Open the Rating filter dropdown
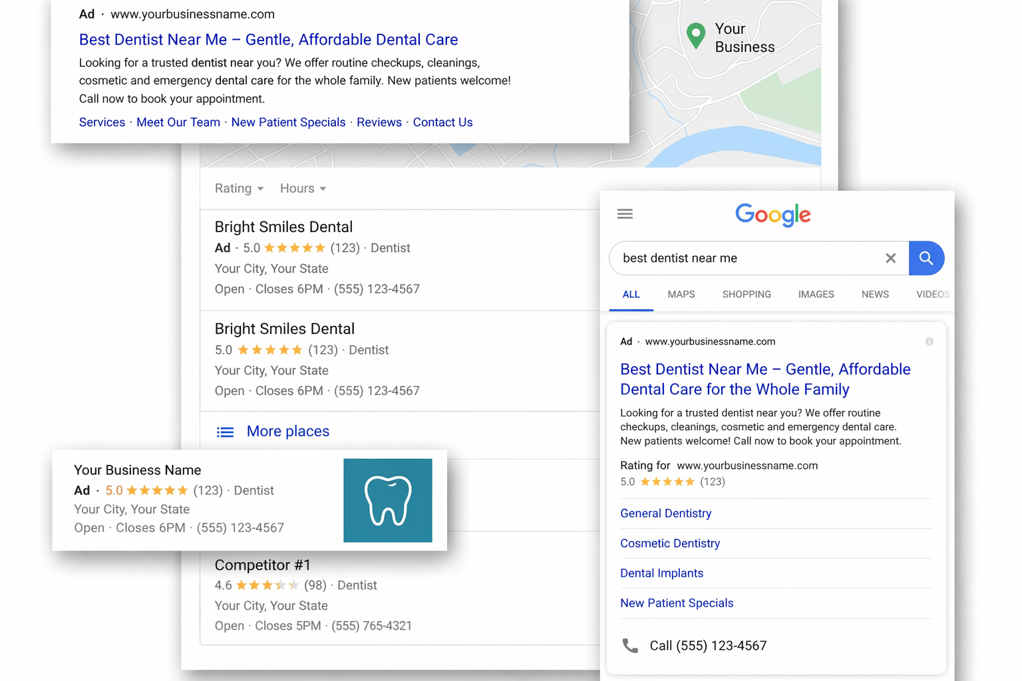This screenshot has width=1022, height=681. click(x=238, y=188)
